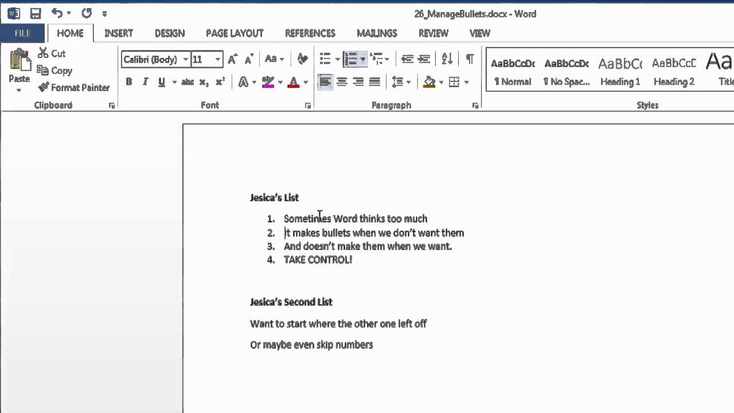The width and height of the screenshot is (734, 413).
Task: Click the Borders icon
Action: 454,82
